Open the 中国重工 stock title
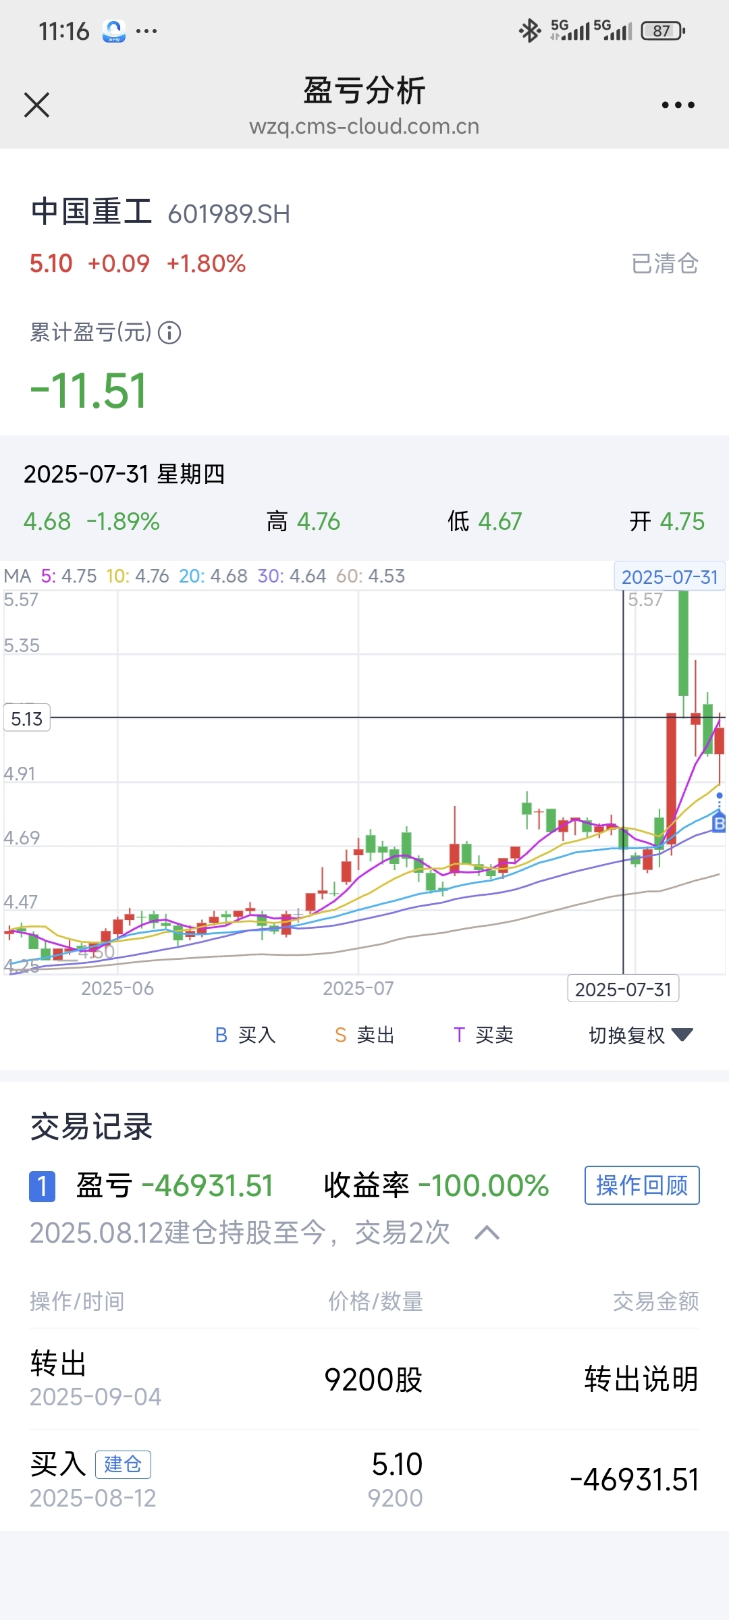Screen dimensions: 729x1620 tap(92, 211)
